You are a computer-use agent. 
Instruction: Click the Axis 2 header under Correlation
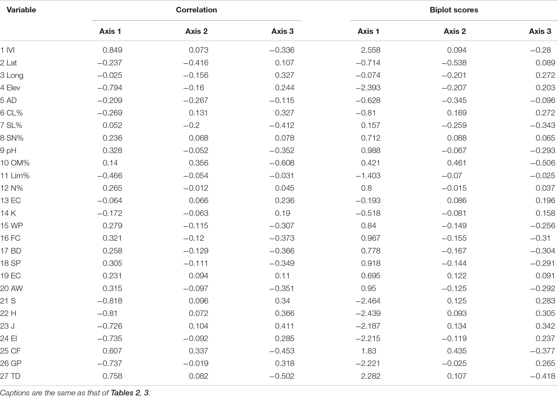[x=196, y=31]
